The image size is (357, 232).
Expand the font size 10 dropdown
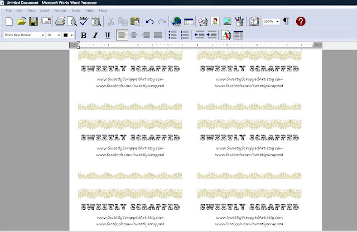[x=59, y=35]
